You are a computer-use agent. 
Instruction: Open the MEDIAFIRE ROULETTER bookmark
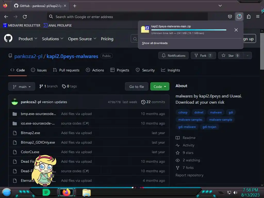click(22, 26)
